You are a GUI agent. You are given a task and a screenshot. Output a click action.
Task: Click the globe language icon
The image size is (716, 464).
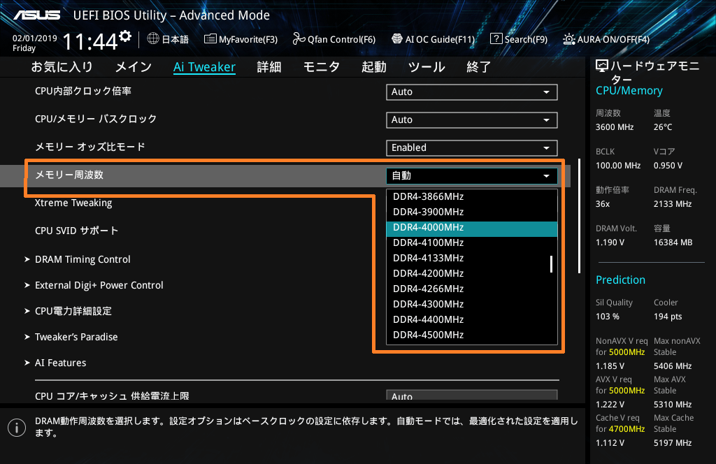point(153,38)
